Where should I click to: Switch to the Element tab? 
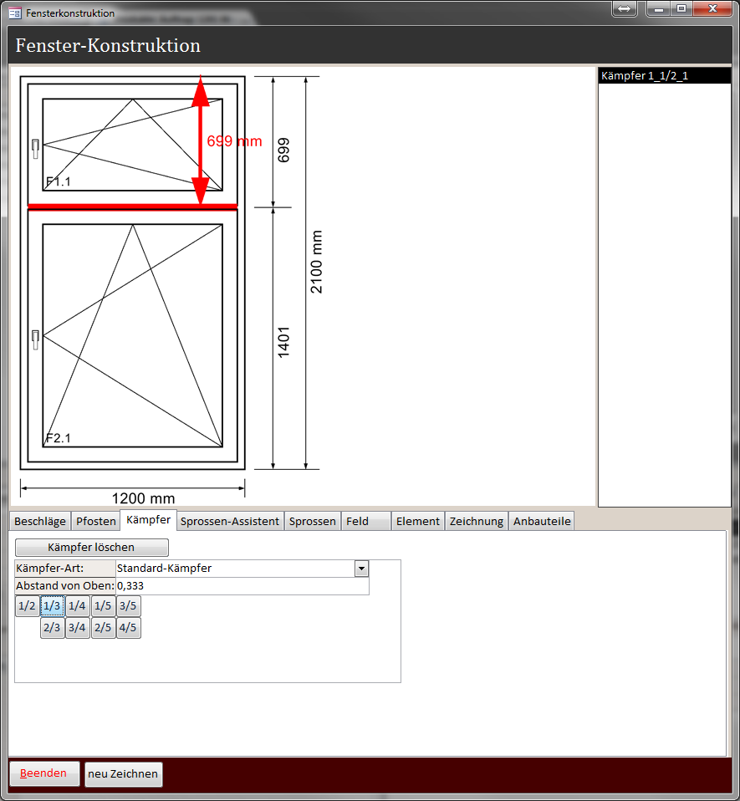(417, 521)
